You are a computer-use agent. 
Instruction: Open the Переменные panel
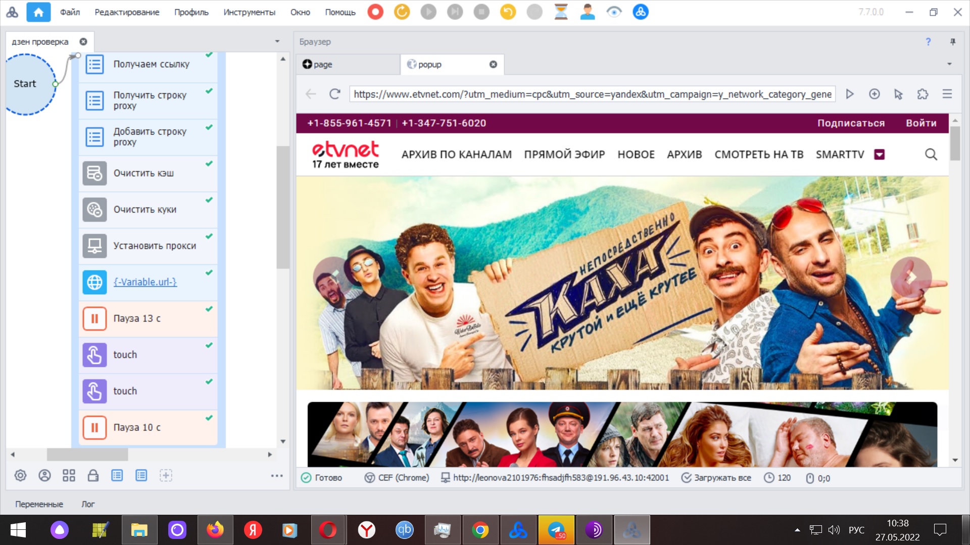tap(39, 504)
